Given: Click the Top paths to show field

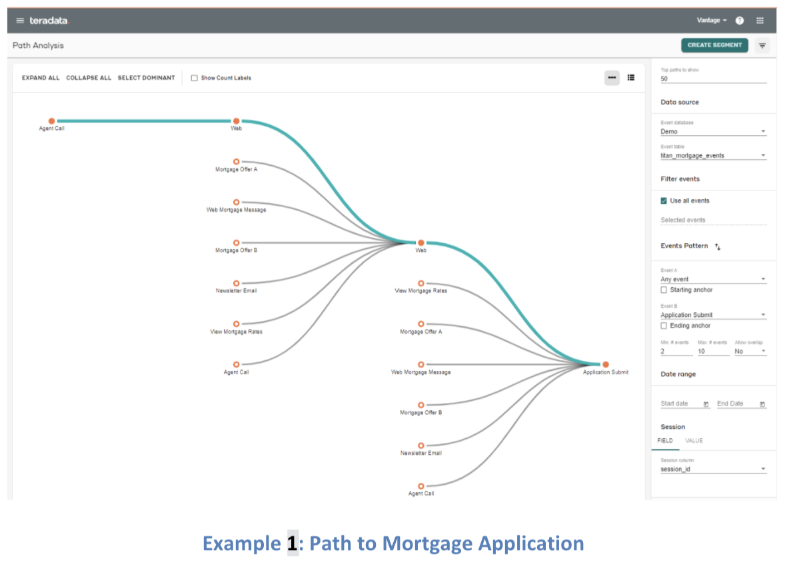Looking at the screenshot, I should coord(713,79).
